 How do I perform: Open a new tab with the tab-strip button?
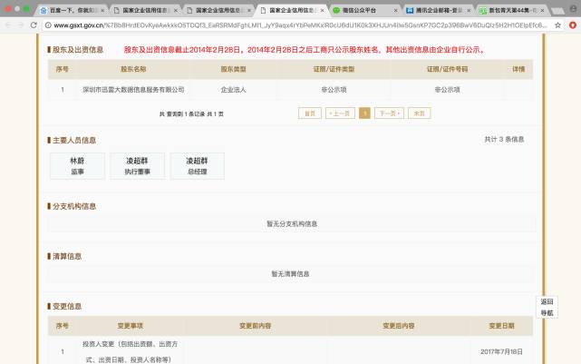click(557, 11)
